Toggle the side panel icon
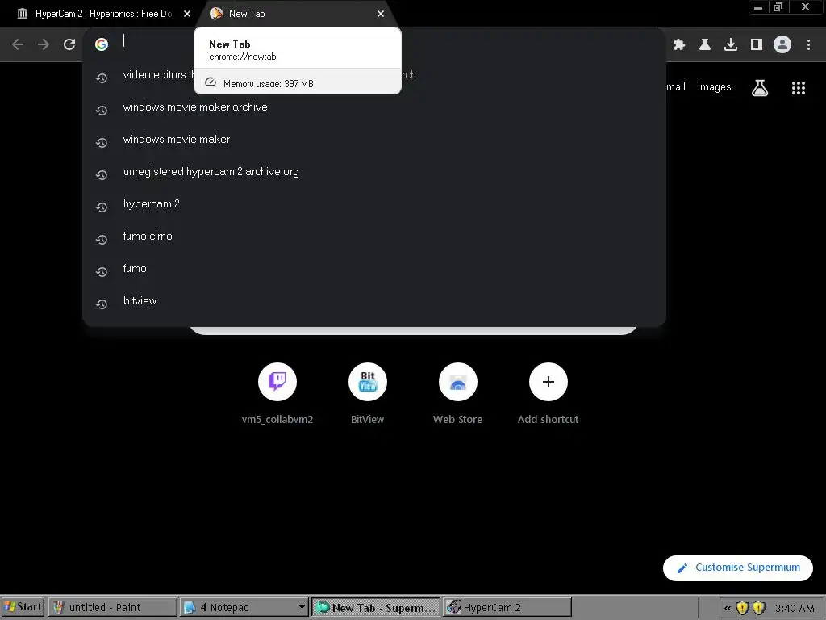 pos(757,45)
